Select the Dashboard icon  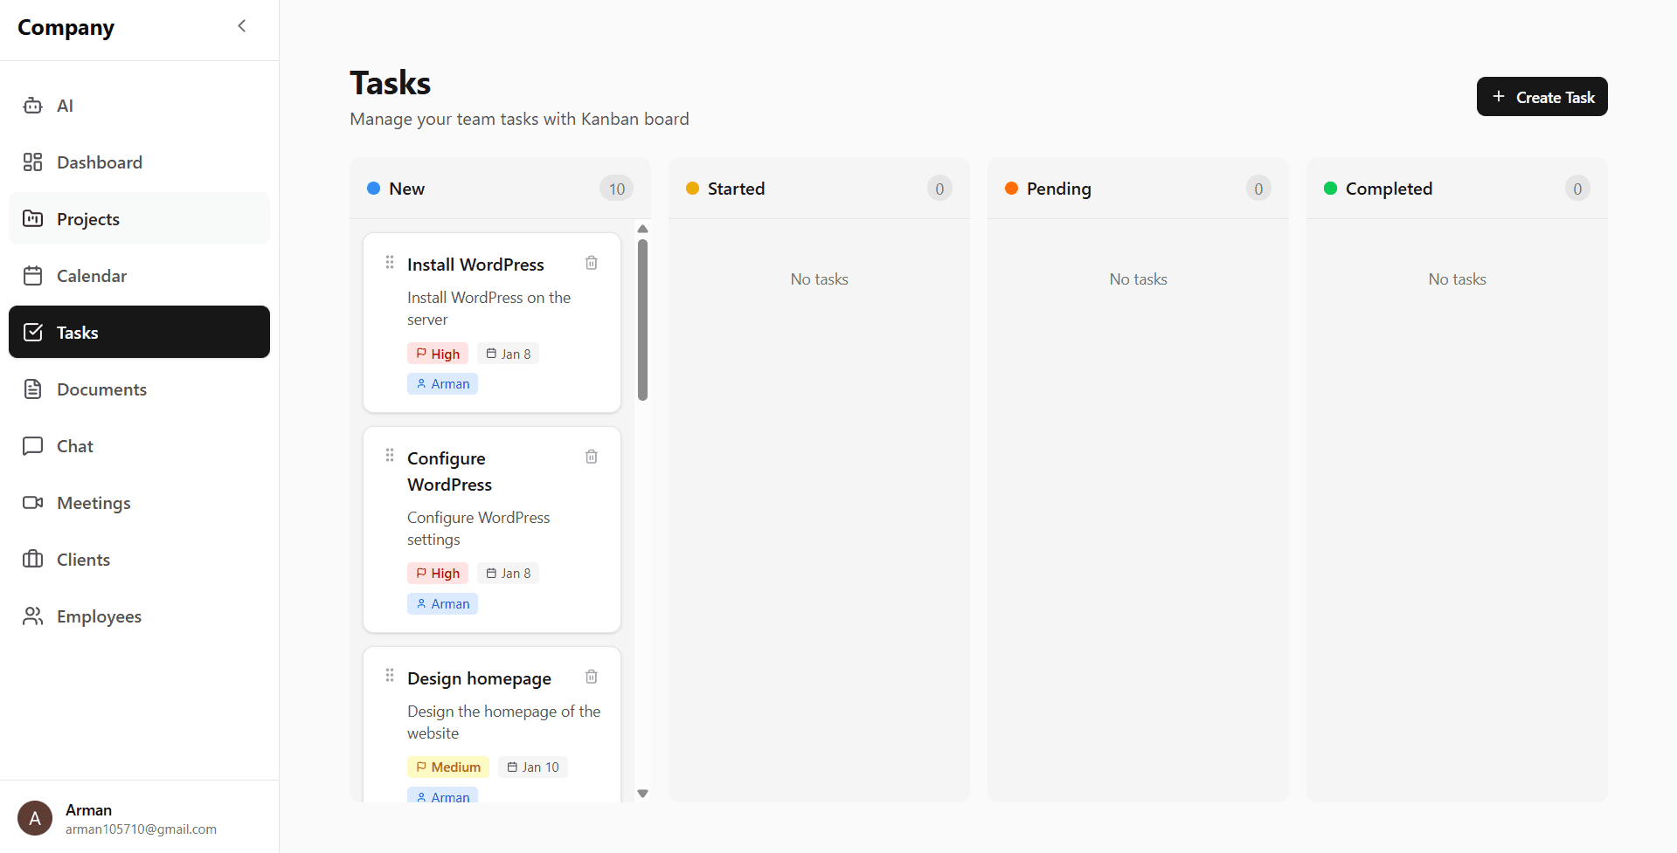(32, 162)
